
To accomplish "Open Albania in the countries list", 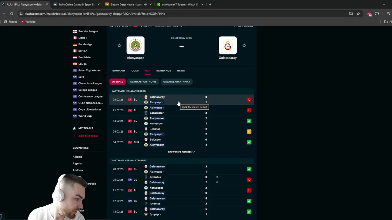I will pyautogui.click(x=77, y=157).
